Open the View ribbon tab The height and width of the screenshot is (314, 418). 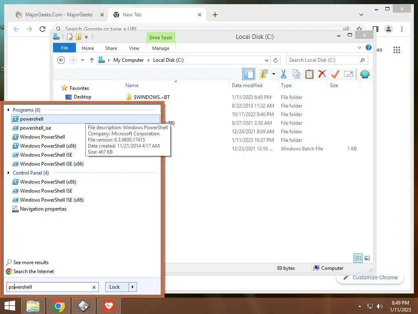[134, 48]
